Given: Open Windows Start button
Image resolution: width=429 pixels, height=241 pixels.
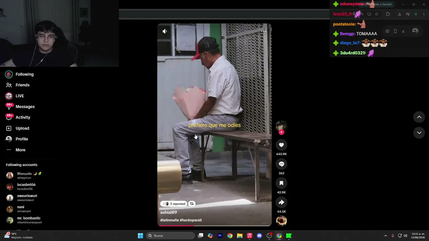Looking at the screenshot, I should [140, 236].
